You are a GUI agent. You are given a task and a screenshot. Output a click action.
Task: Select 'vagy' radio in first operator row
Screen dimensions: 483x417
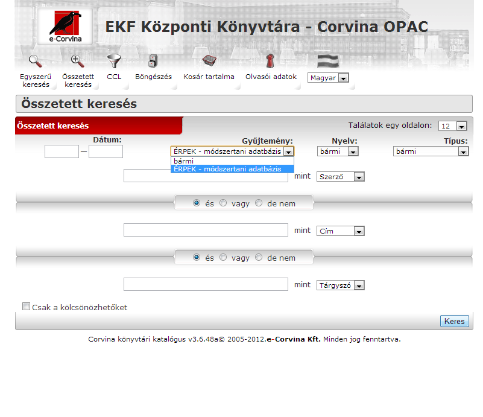coord(223,203)
